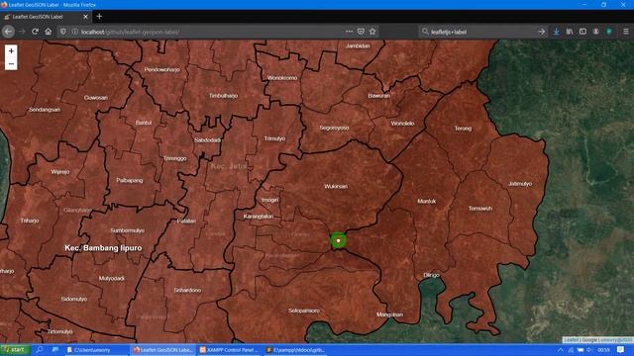The image size is (634, 356).
Task: Open the Firefox account icon
Action: (596, 32)
